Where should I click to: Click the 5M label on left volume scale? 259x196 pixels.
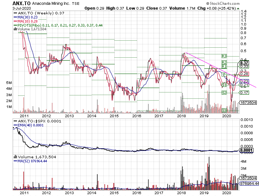point(9,83)
